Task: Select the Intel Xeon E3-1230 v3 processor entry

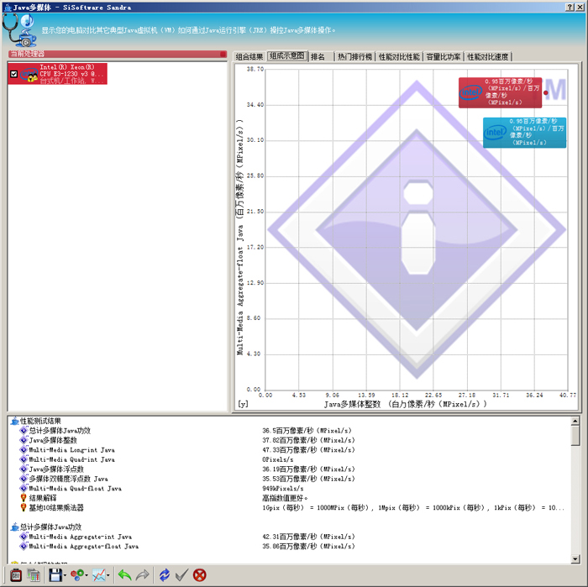Action: pos(57,74)
